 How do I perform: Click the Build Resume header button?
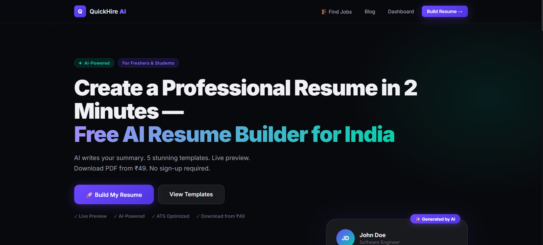tap(444, 11)
